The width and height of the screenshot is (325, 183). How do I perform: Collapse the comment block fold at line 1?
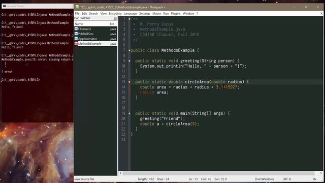click(129, 19)
